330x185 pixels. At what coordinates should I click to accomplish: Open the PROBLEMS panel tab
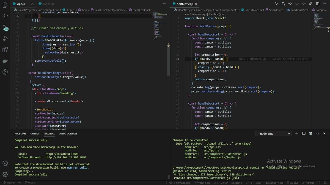pyautogui.click(x=20, y=133)
